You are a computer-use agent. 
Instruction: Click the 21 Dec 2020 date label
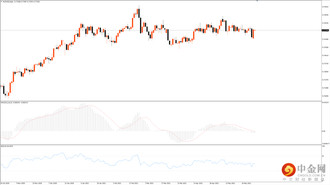69,183
